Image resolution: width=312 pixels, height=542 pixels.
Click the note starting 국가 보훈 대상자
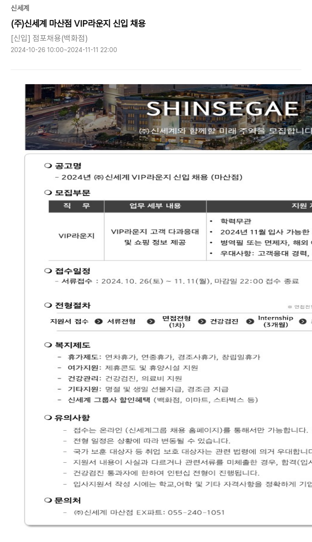tap(187, 452)
